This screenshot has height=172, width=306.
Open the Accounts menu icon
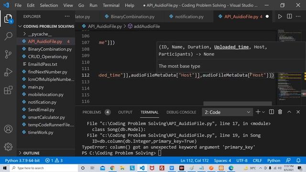coord(8,129)
